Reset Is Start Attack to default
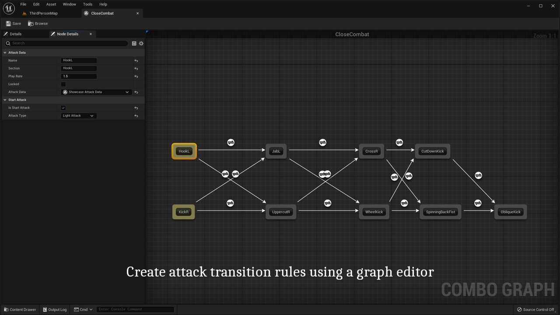 point(136,108)
